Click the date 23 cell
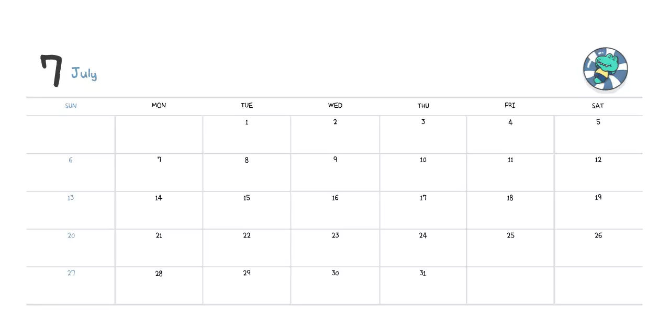This screenshot has height=328, width=670. [335, 247]
